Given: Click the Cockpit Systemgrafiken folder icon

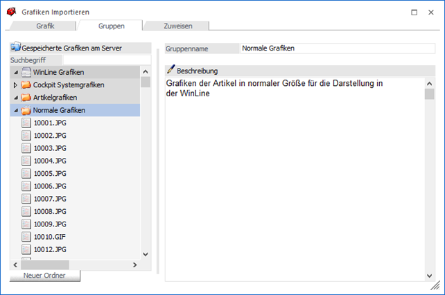Looking at the screenshot, I should tap(26, 85).
